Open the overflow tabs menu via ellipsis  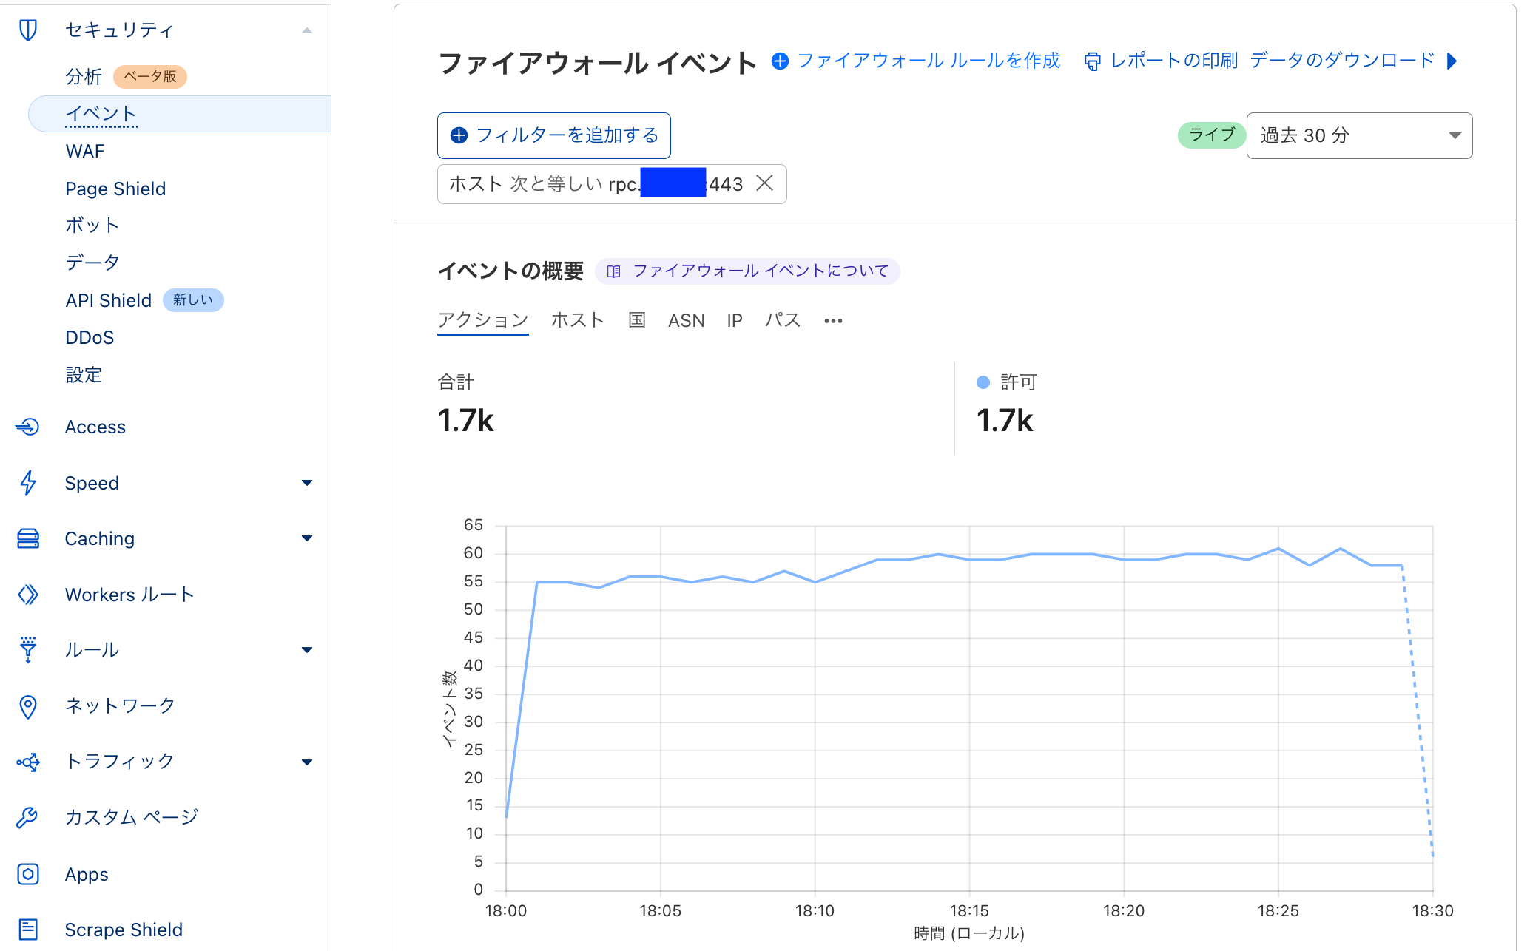coord(833,320)
